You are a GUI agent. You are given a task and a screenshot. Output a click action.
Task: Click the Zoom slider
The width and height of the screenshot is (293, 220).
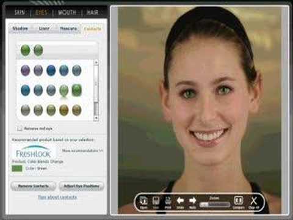tap(215, 205)
